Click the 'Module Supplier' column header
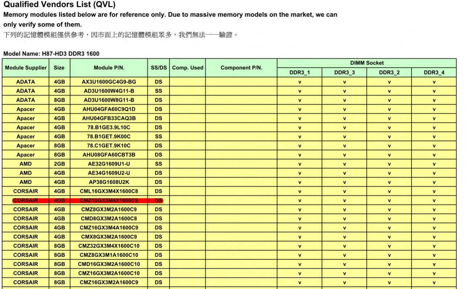This screenshot has height=289, width=468. tap(26, 68)
